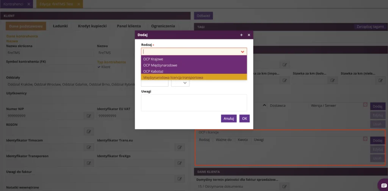Image resolution: width=388 pixels, height=191 pixels.
Task: Edit Identyfikator Transporeon via pencil icon
Action: click(x=89, y=163)
